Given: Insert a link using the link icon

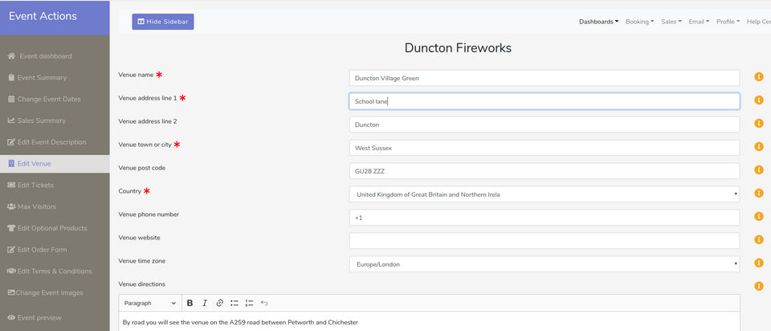Looking at the screenshot, I should click(x=220, y=303).
